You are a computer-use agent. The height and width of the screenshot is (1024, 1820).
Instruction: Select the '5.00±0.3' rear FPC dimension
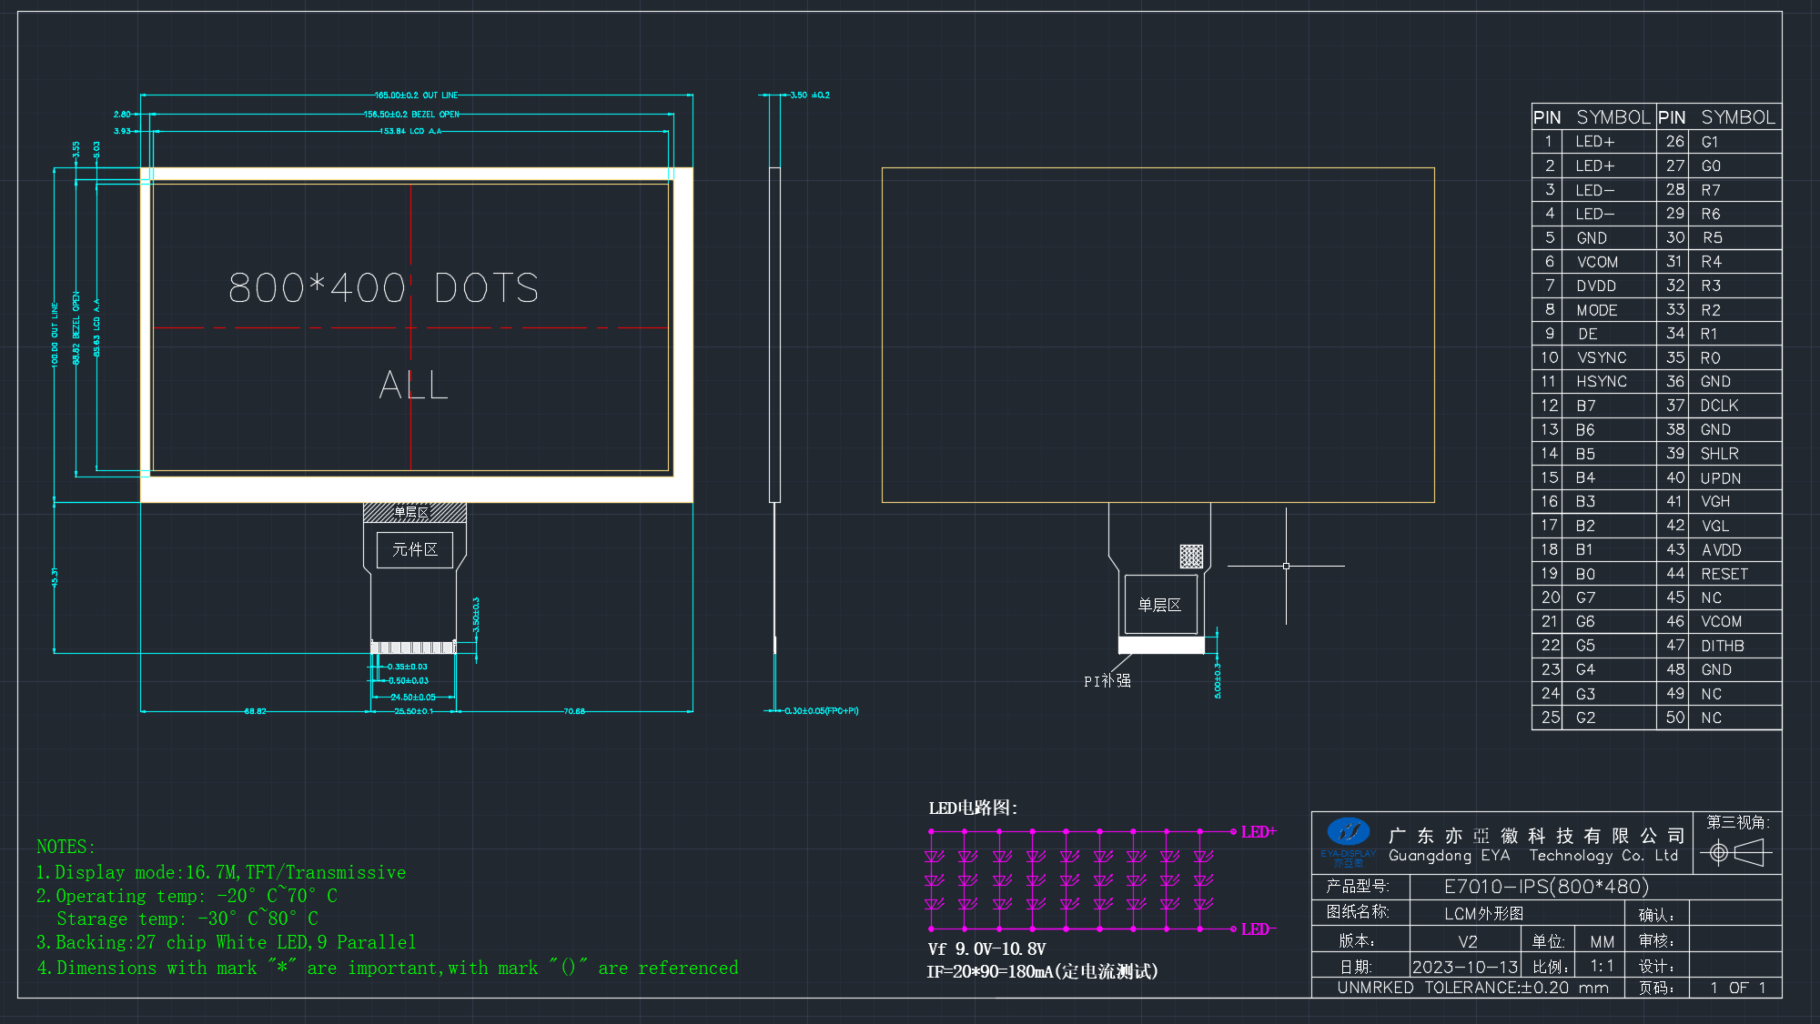click(1218, 680)
